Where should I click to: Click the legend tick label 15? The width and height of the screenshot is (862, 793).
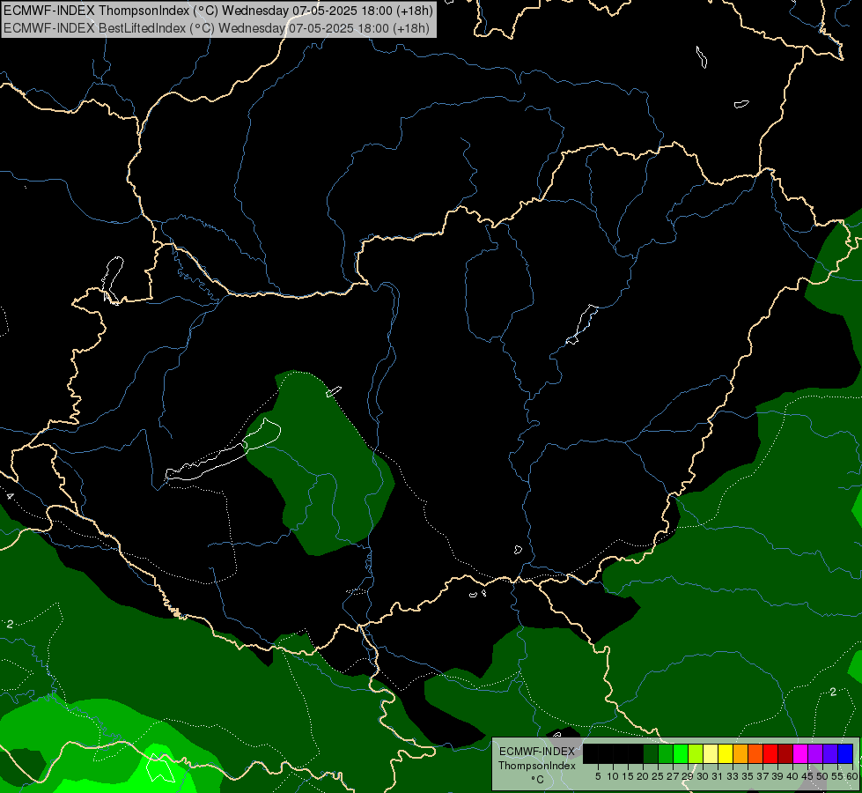pyautogui.click(x=628, y=776)
